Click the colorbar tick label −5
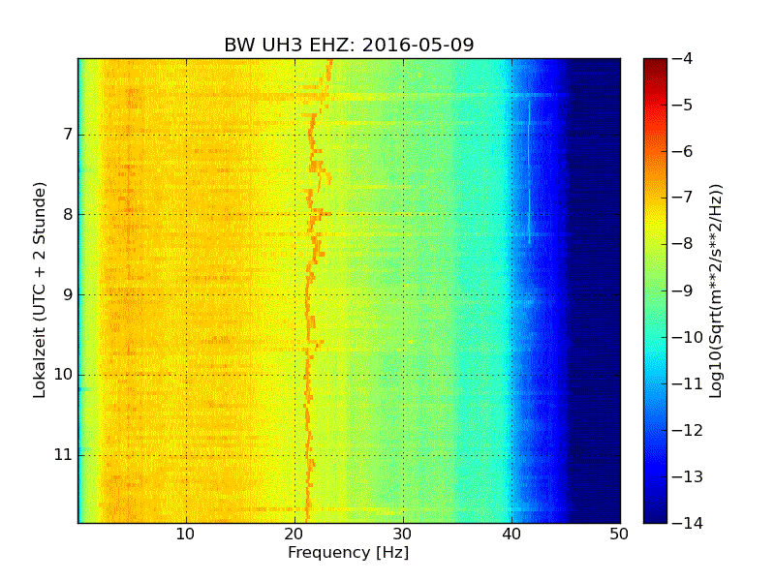Viewport: 775px width, 581px height. click(682, 105)
